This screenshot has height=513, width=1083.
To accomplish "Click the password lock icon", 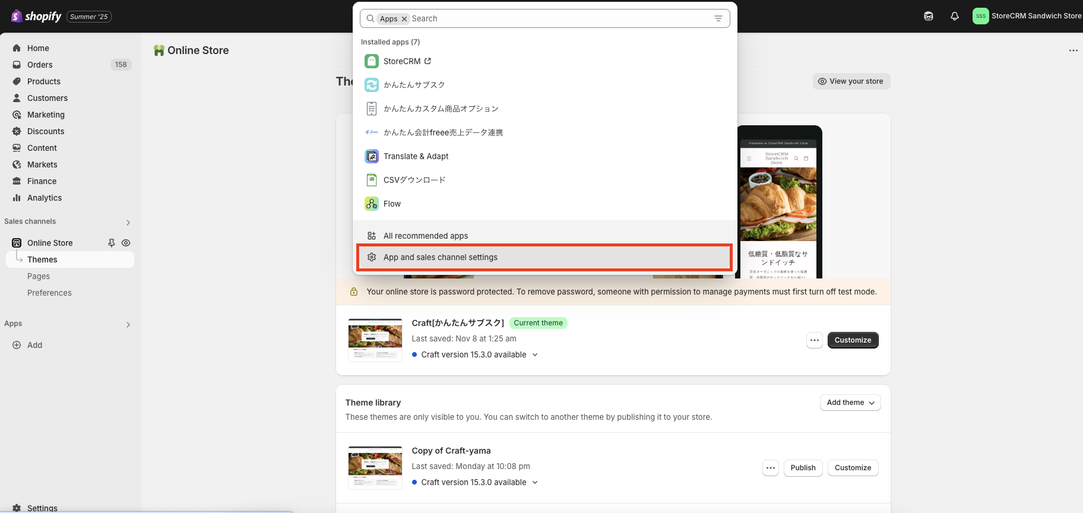I will 354,292.
